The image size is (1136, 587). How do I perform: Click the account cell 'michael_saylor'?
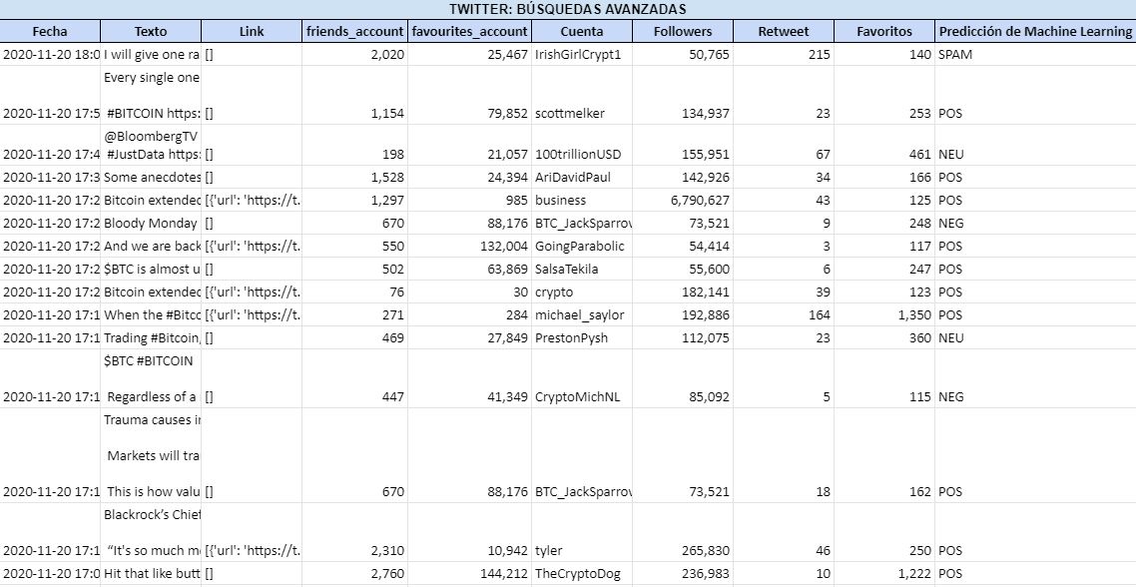tap(579, 315)
